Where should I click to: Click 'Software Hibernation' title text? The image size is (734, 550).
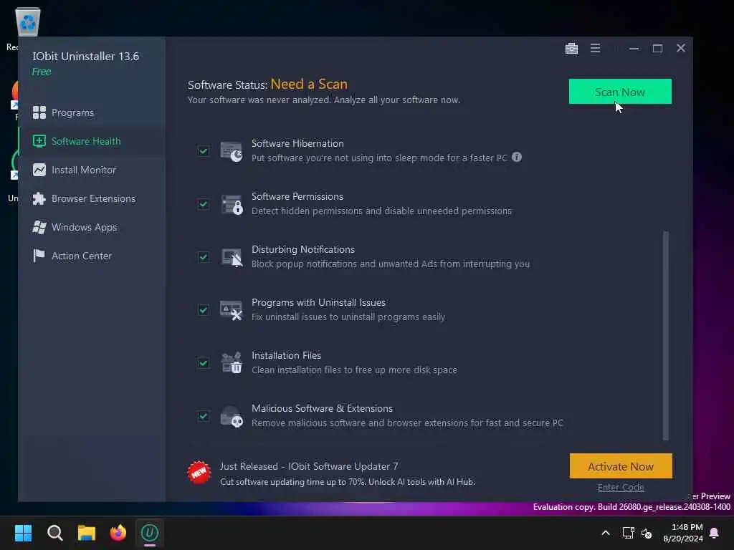[297, 143]
